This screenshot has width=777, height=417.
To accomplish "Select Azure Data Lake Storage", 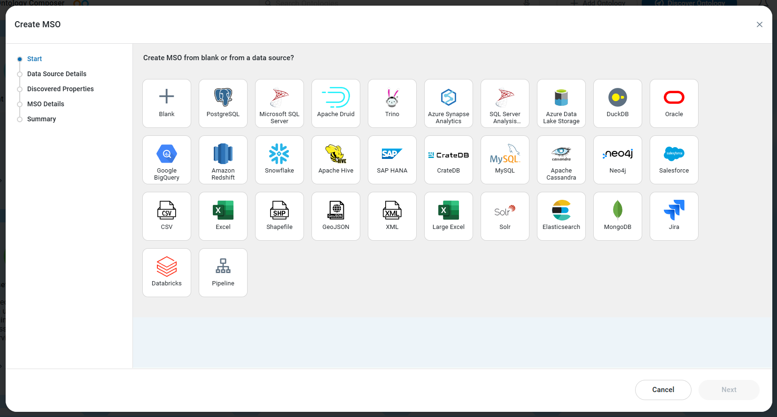I will [561, 103].
